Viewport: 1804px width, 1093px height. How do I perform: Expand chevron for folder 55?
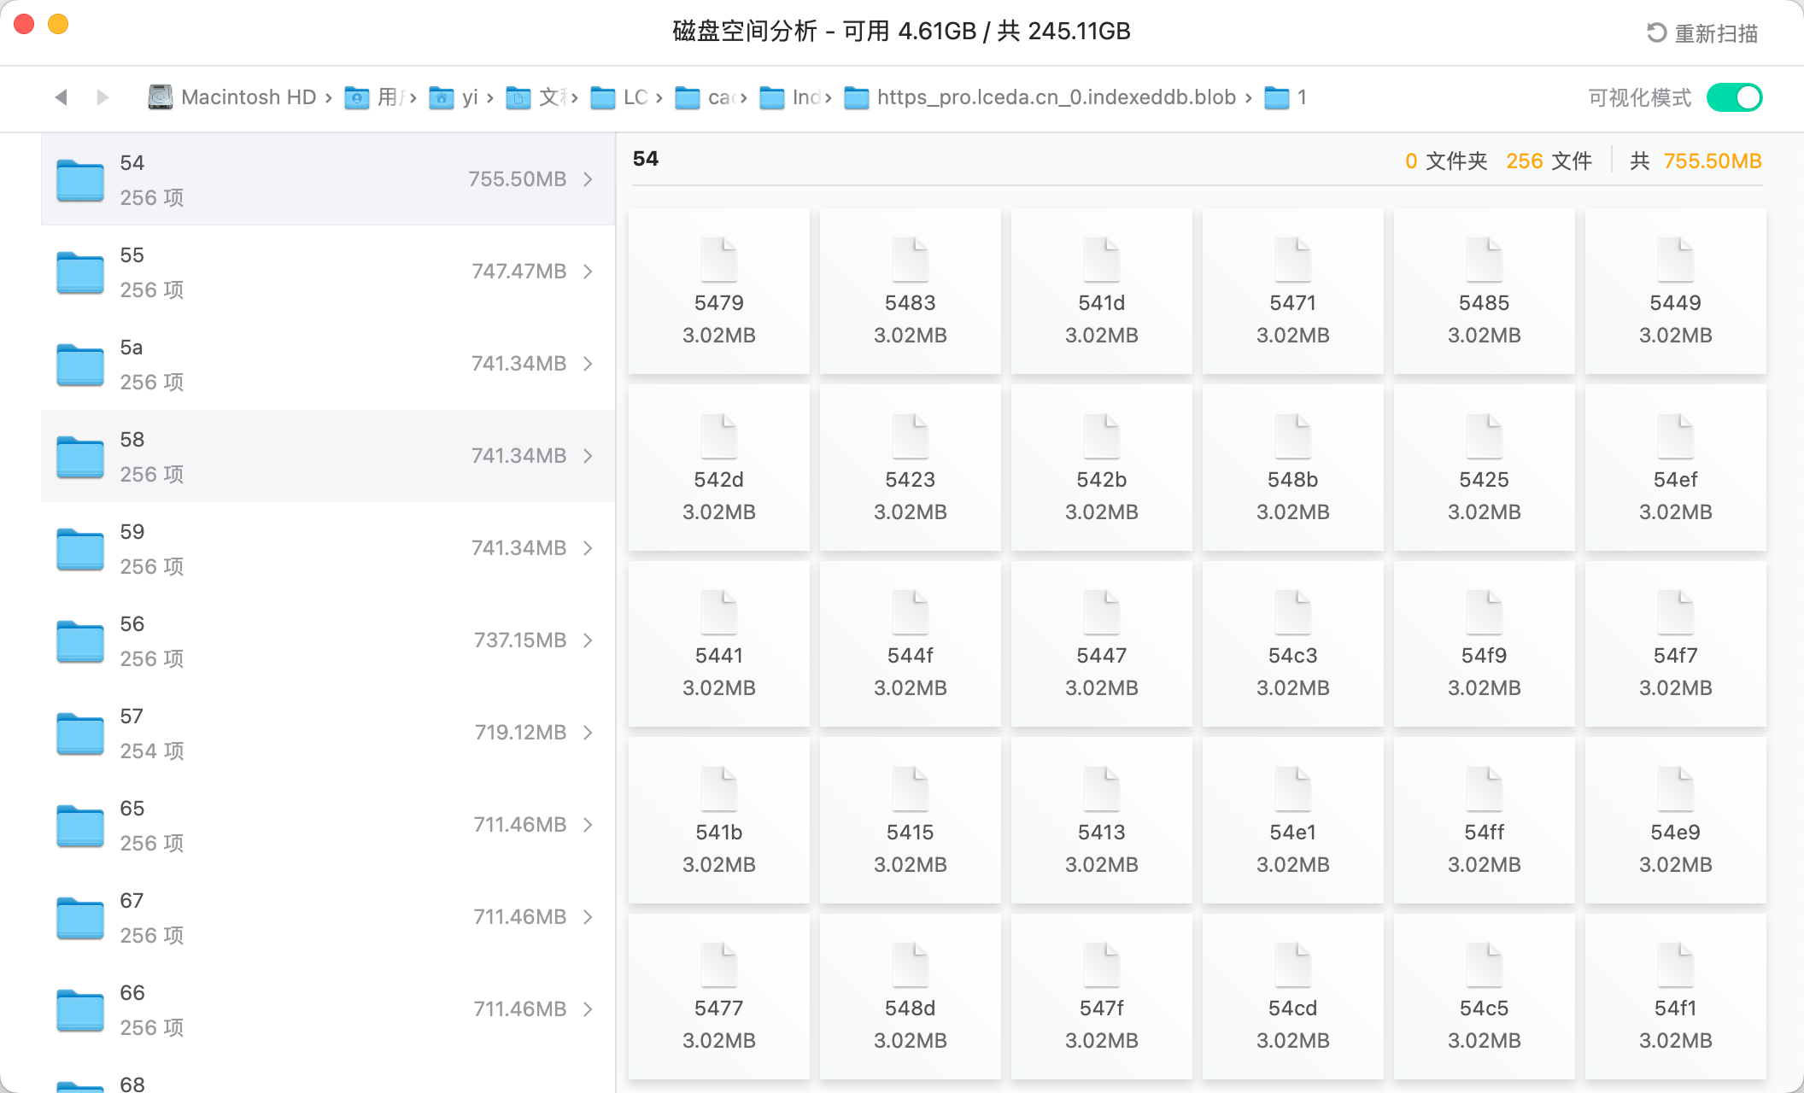[x=589, y=272]
